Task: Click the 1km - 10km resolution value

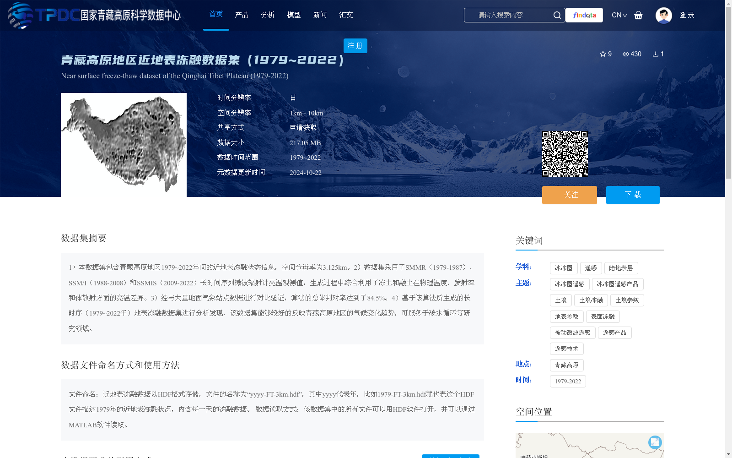Action: coord(307,113)
